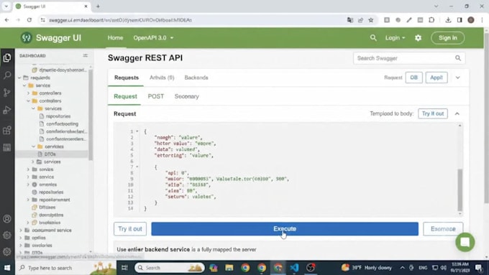The image size is (489, 275).
Task: Click the Appli button
Action: 437,78
